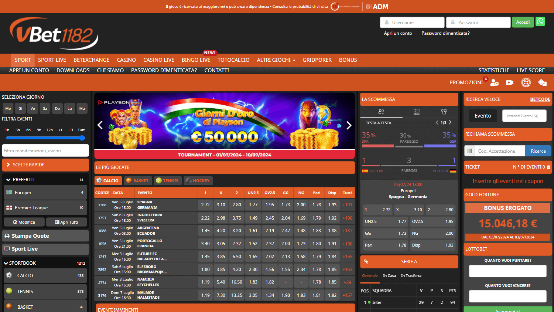Open Bingo Live menu item
The width and height of the screenshot is (554, 312).
(196, 60)
